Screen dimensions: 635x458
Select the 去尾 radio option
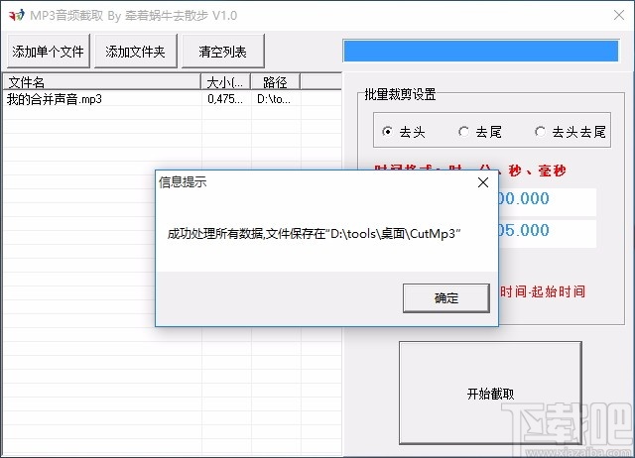(480, 132)
